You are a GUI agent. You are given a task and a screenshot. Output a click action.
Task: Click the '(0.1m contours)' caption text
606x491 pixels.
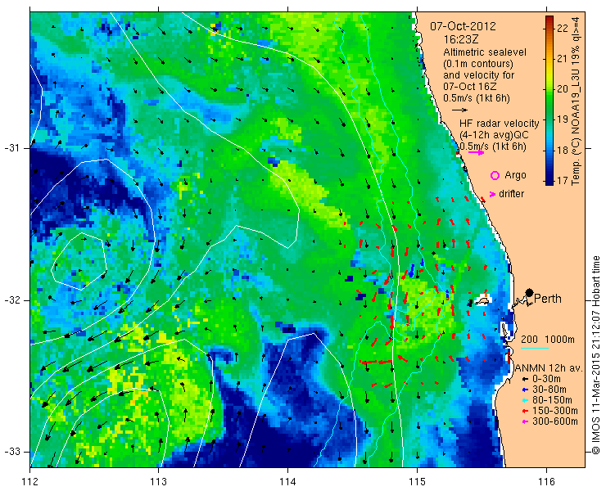[478, 63]
